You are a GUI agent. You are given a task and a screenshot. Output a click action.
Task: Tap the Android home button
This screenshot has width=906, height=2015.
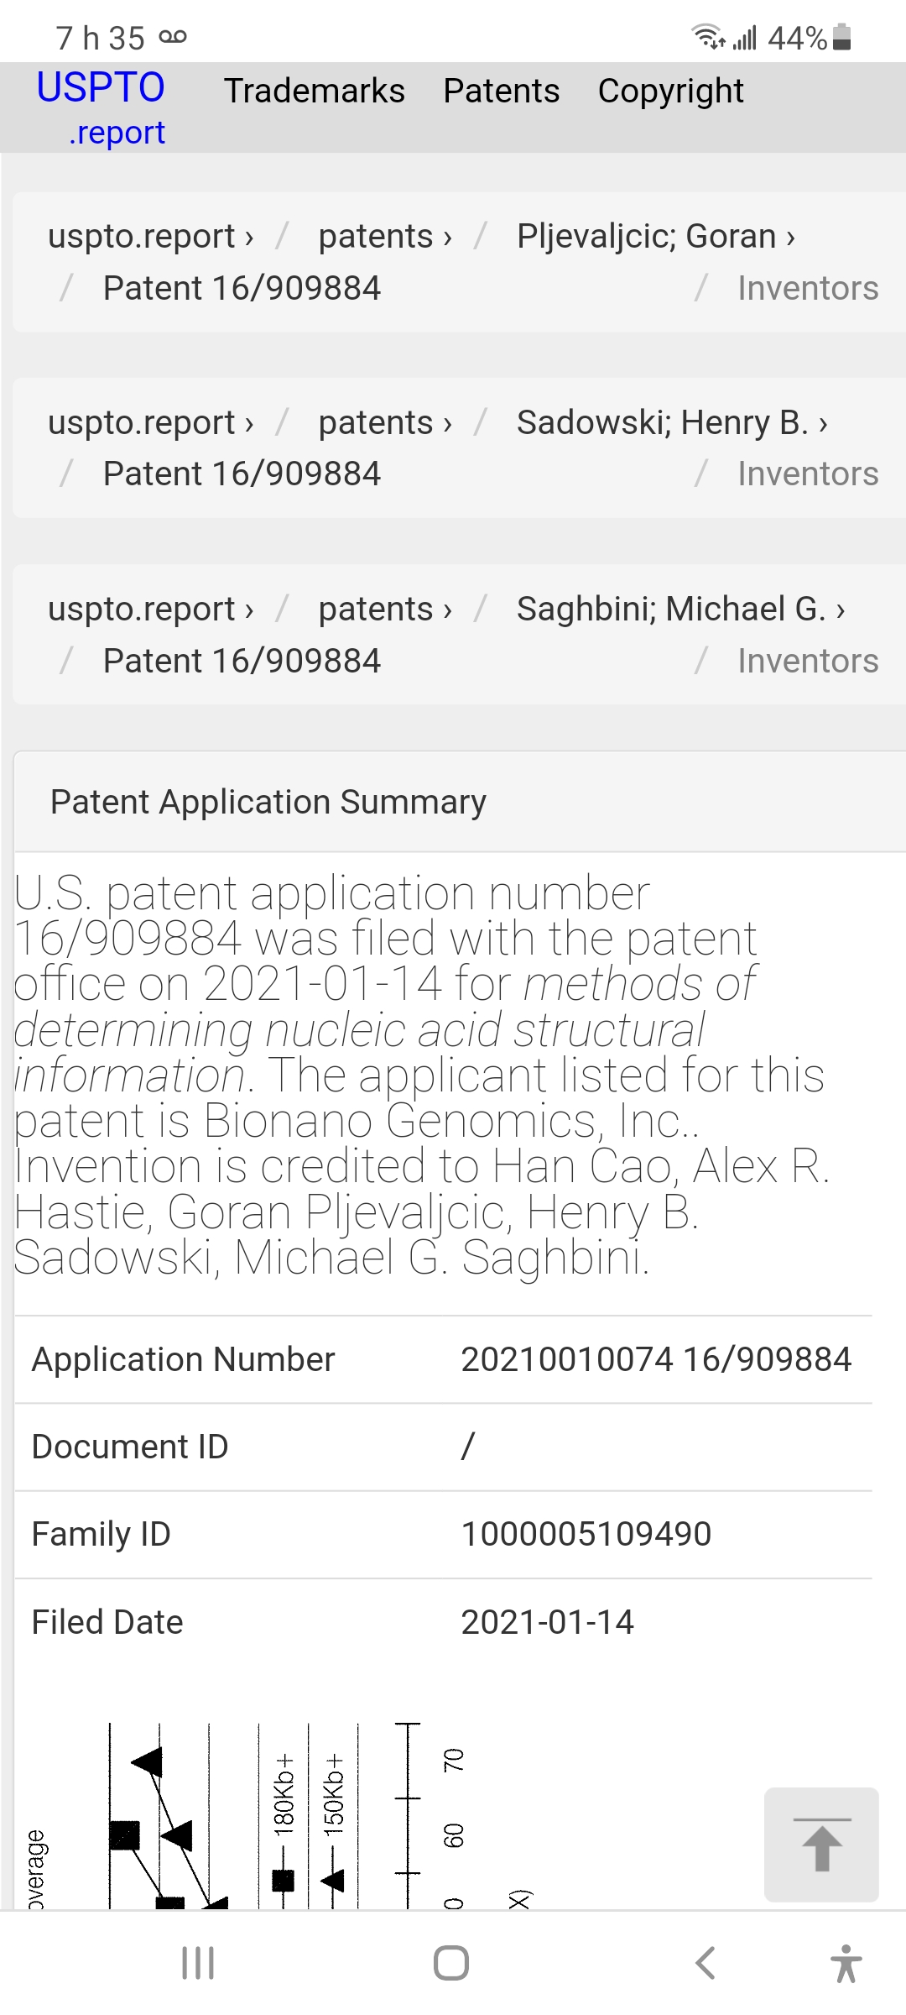tap(451, 1963)
